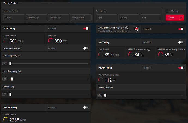188x123 pixels.
Task: Click the 'VRAM Tuning' section title
Action: [10, 107]
